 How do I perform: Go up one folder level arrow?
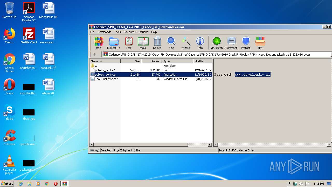[x=95, y=54]
